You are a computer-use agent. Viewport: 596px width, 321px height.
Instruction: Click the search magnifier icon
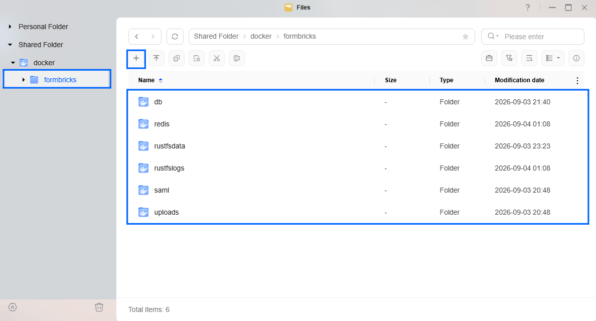pyautogui.click(x=491, y=36)
